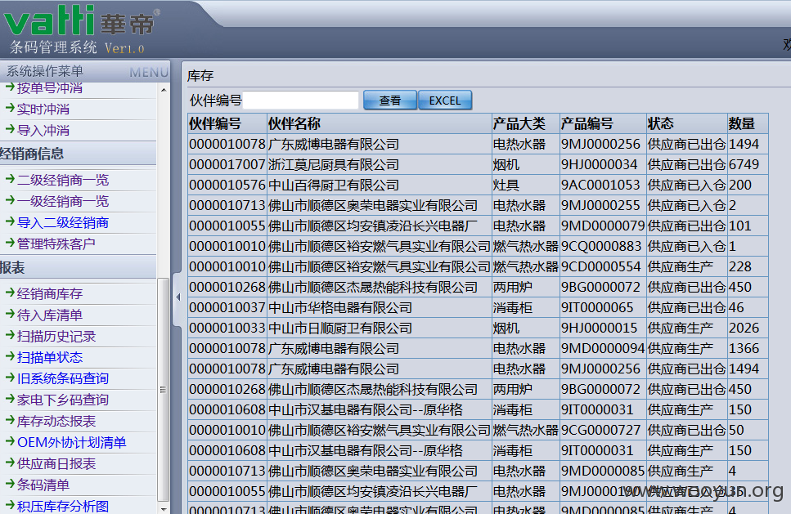The image size is (791, 514).
Task: Select product code 9CQ0000883 cell
Action: pos(603,247)
